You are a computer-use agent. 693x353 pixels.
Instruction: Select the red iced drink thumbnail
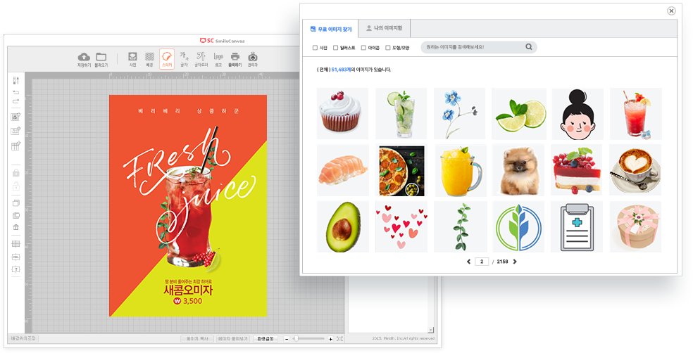[636, 113]
